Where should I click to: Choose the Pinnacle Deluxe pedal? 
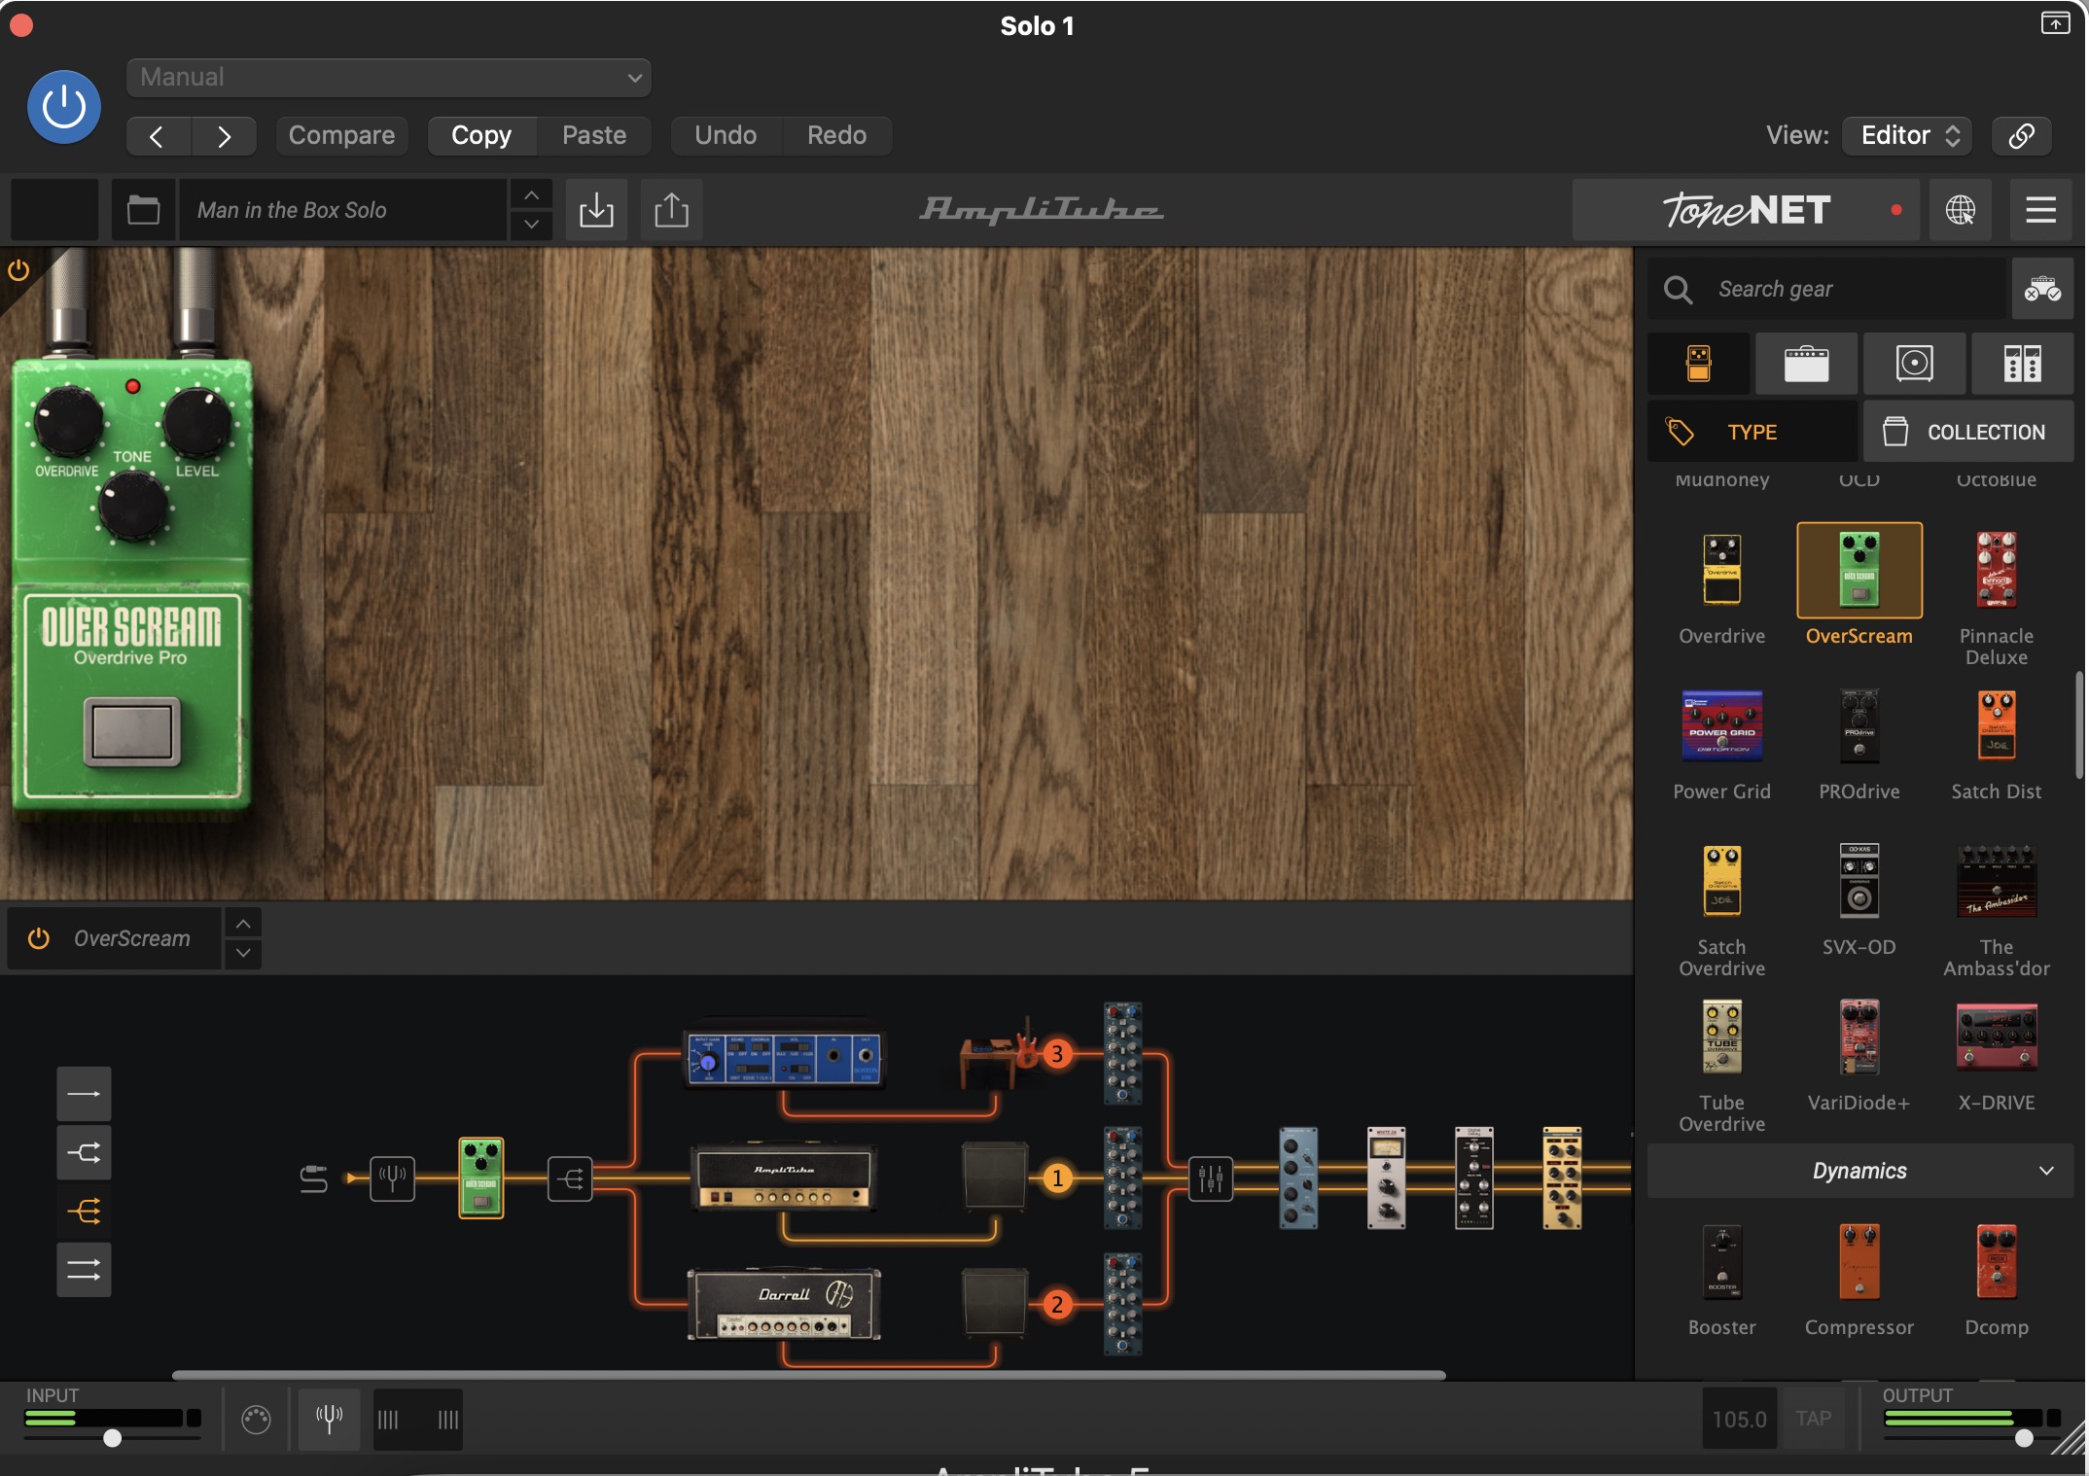(x=1997, y=571)
